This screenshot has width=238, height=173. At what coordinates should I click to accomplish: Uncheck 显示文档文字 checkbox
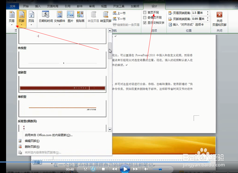tap(145, 23)
